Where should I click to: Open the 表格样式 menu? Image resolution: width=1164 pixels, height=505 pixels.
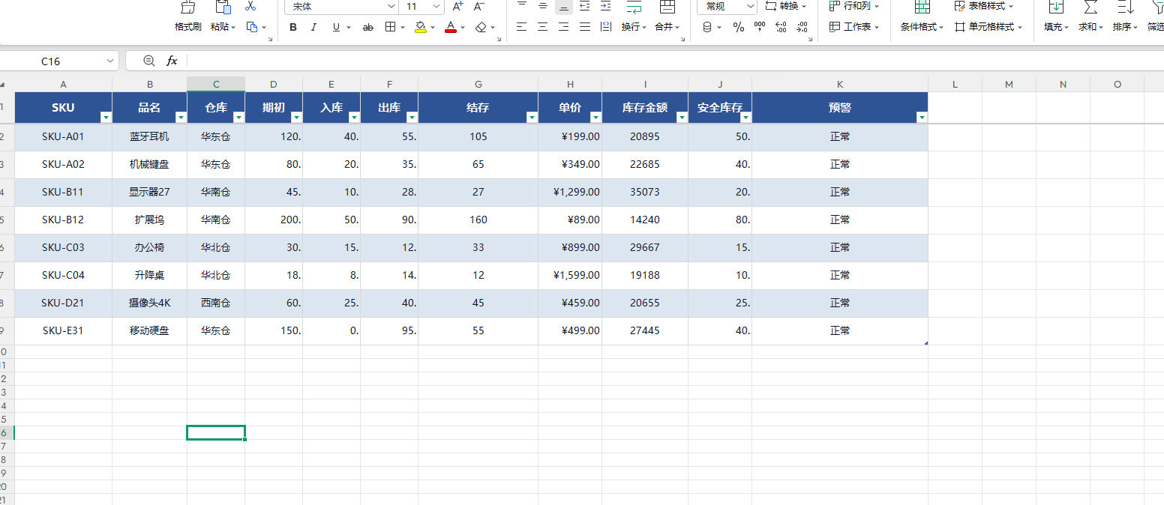(984, 6)
